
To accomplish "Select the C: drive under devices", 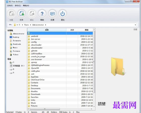I will pyautogui.click(x=12, y=62).
